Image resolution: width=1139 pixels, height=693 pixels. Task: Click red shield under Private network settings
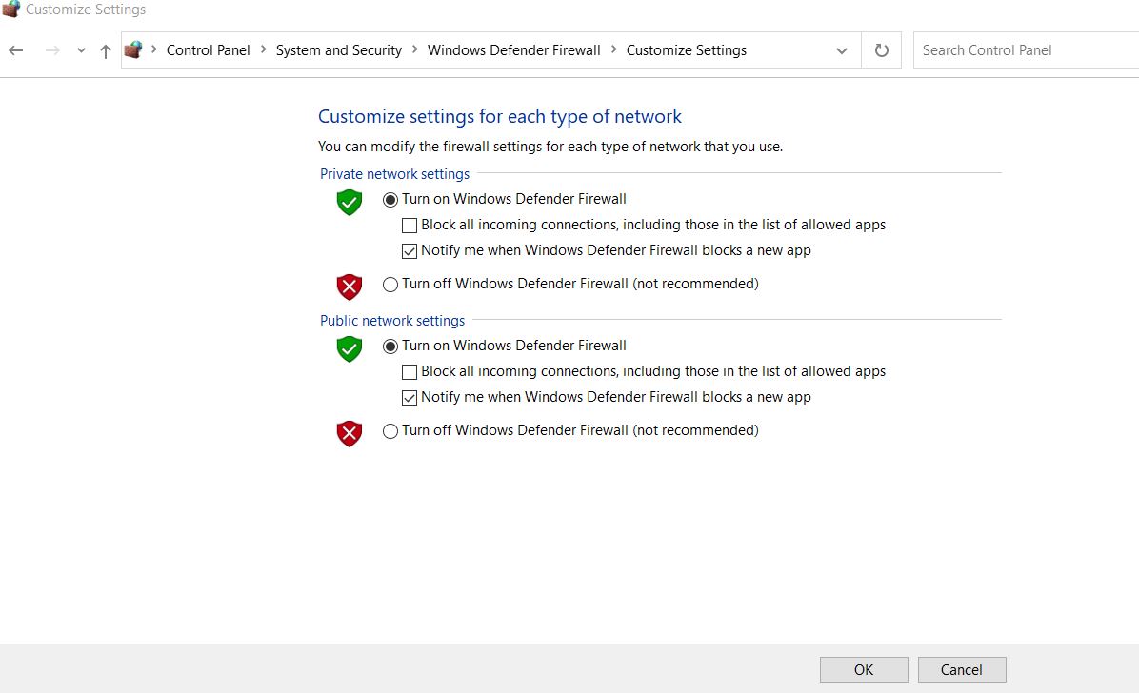pos(350,287)
